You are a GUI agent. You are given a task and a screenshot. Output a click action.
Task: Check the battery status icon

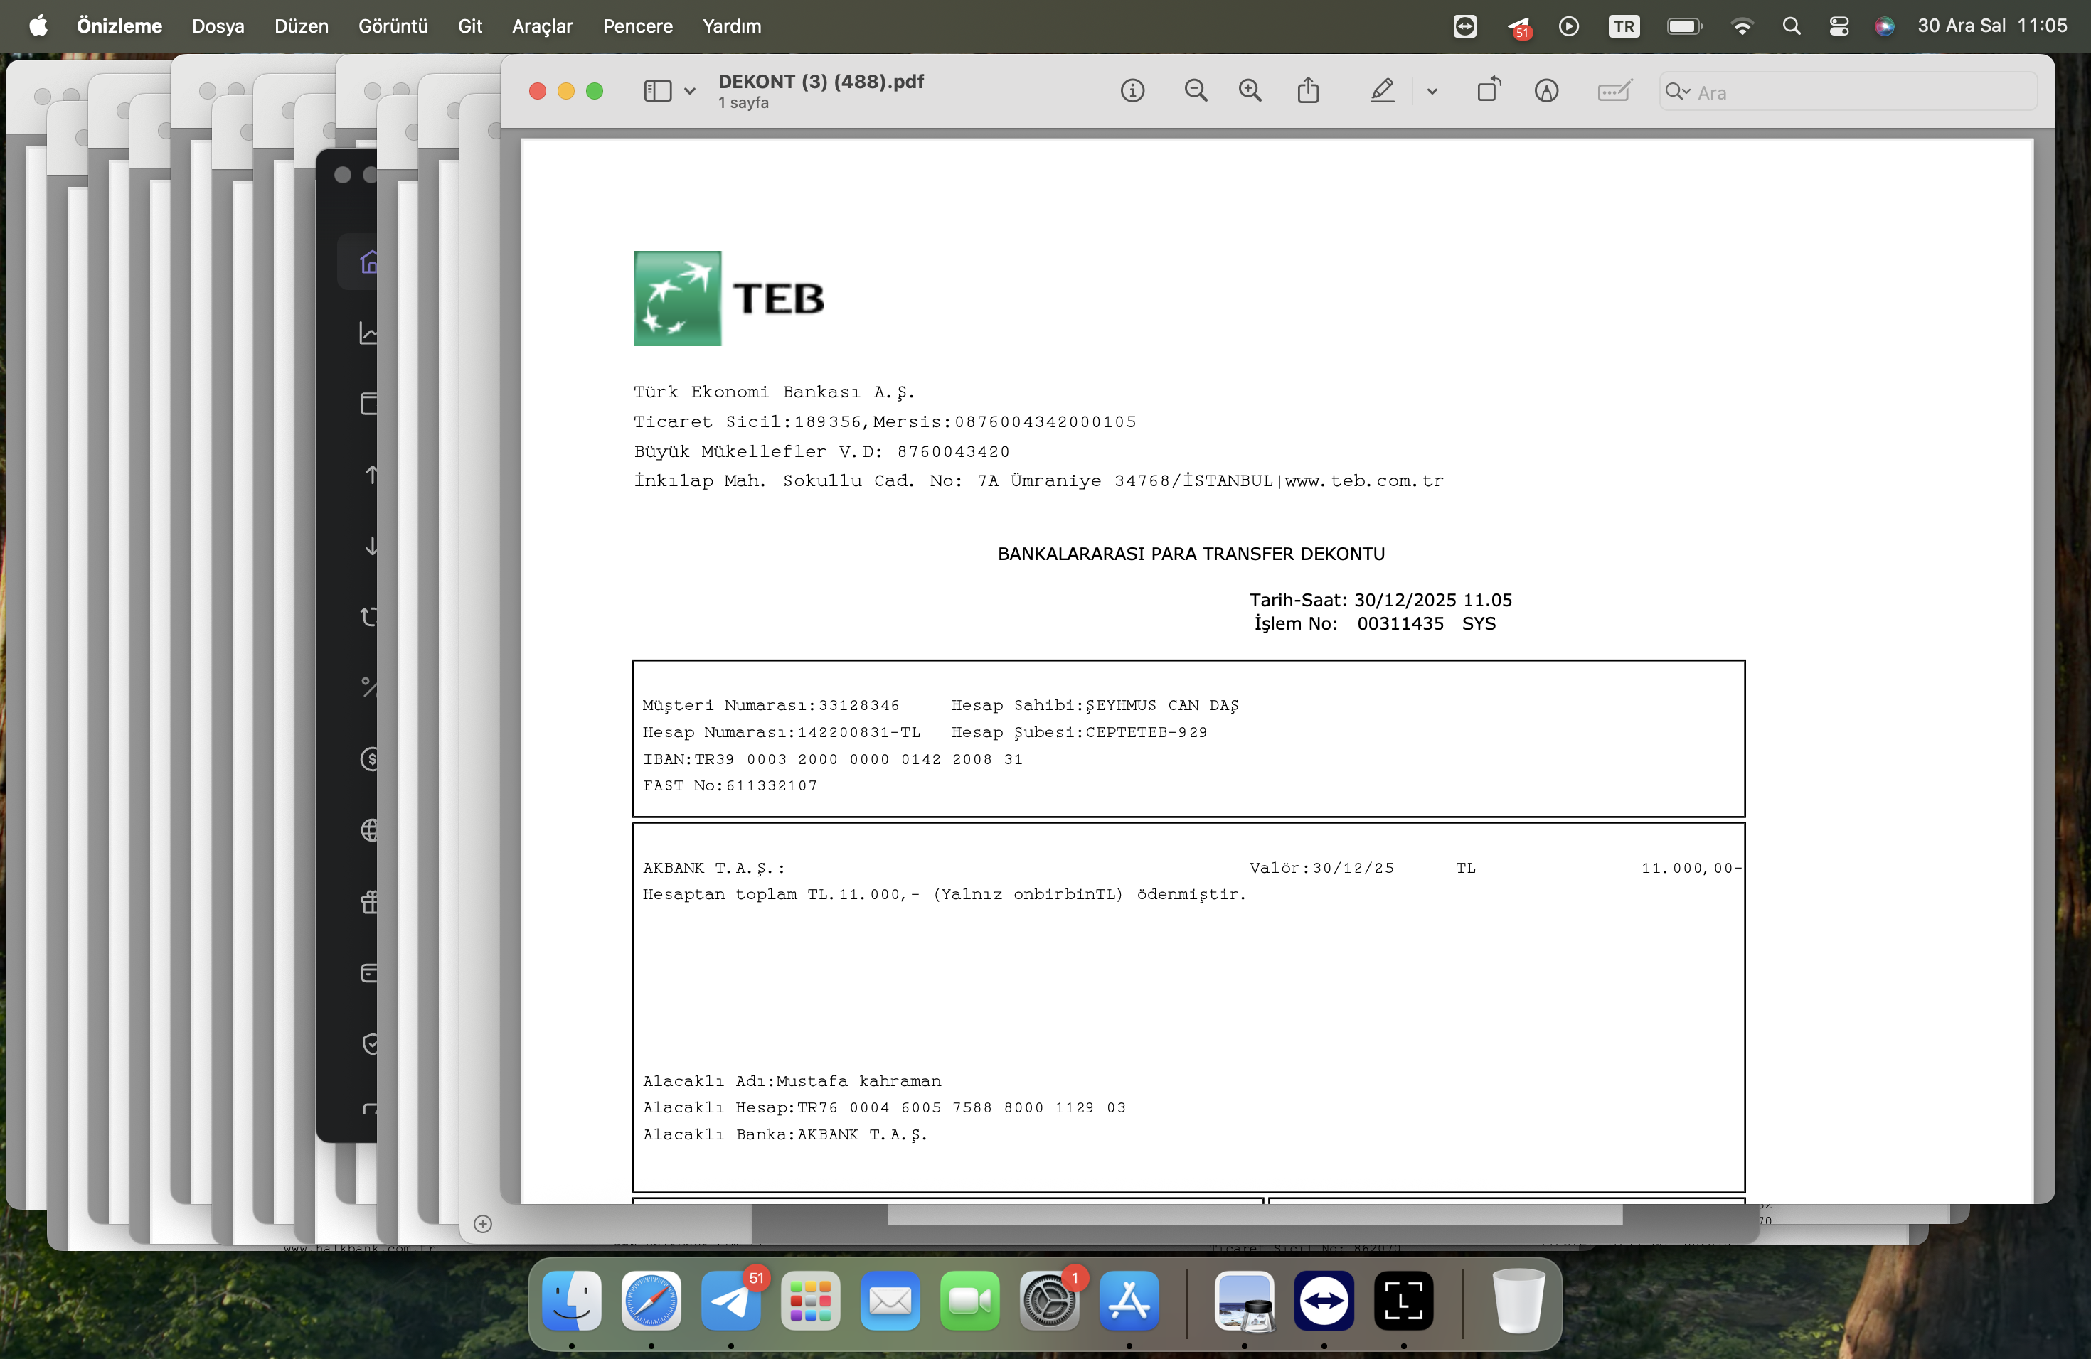pos(1685,26)
